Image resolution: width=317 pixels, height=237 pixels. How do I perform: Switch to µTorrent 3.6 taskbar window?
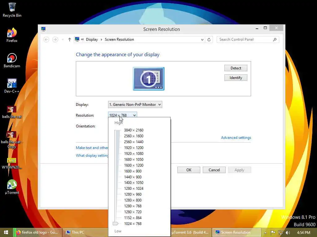pyautogui.click(x=191, y=232)
